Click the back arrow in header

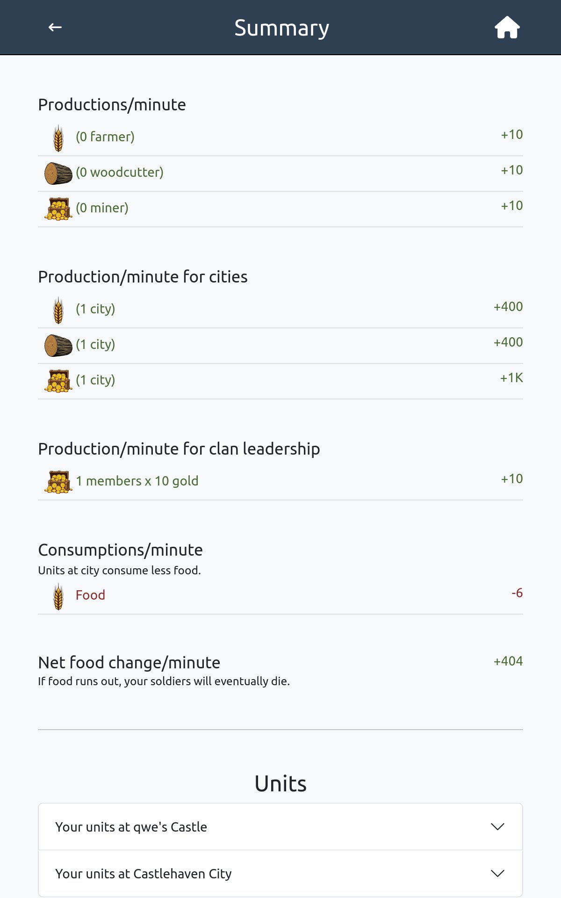click(x=55, y=28)
